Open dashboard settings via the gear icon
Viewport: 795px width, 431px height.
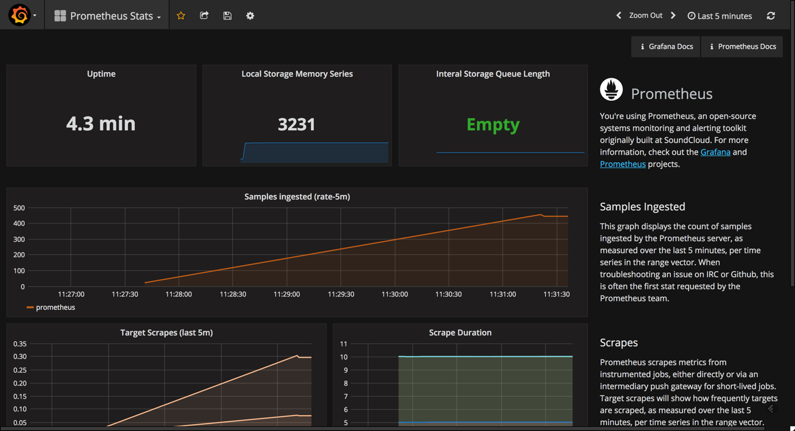pyautogui.click(x=250, y=15)
